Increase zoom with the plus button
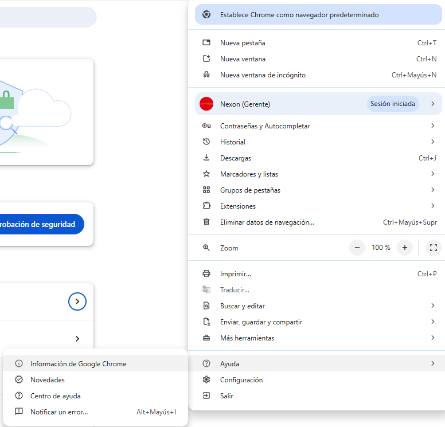The height and width of the screenshot is (427, 445). coord(405,248)
